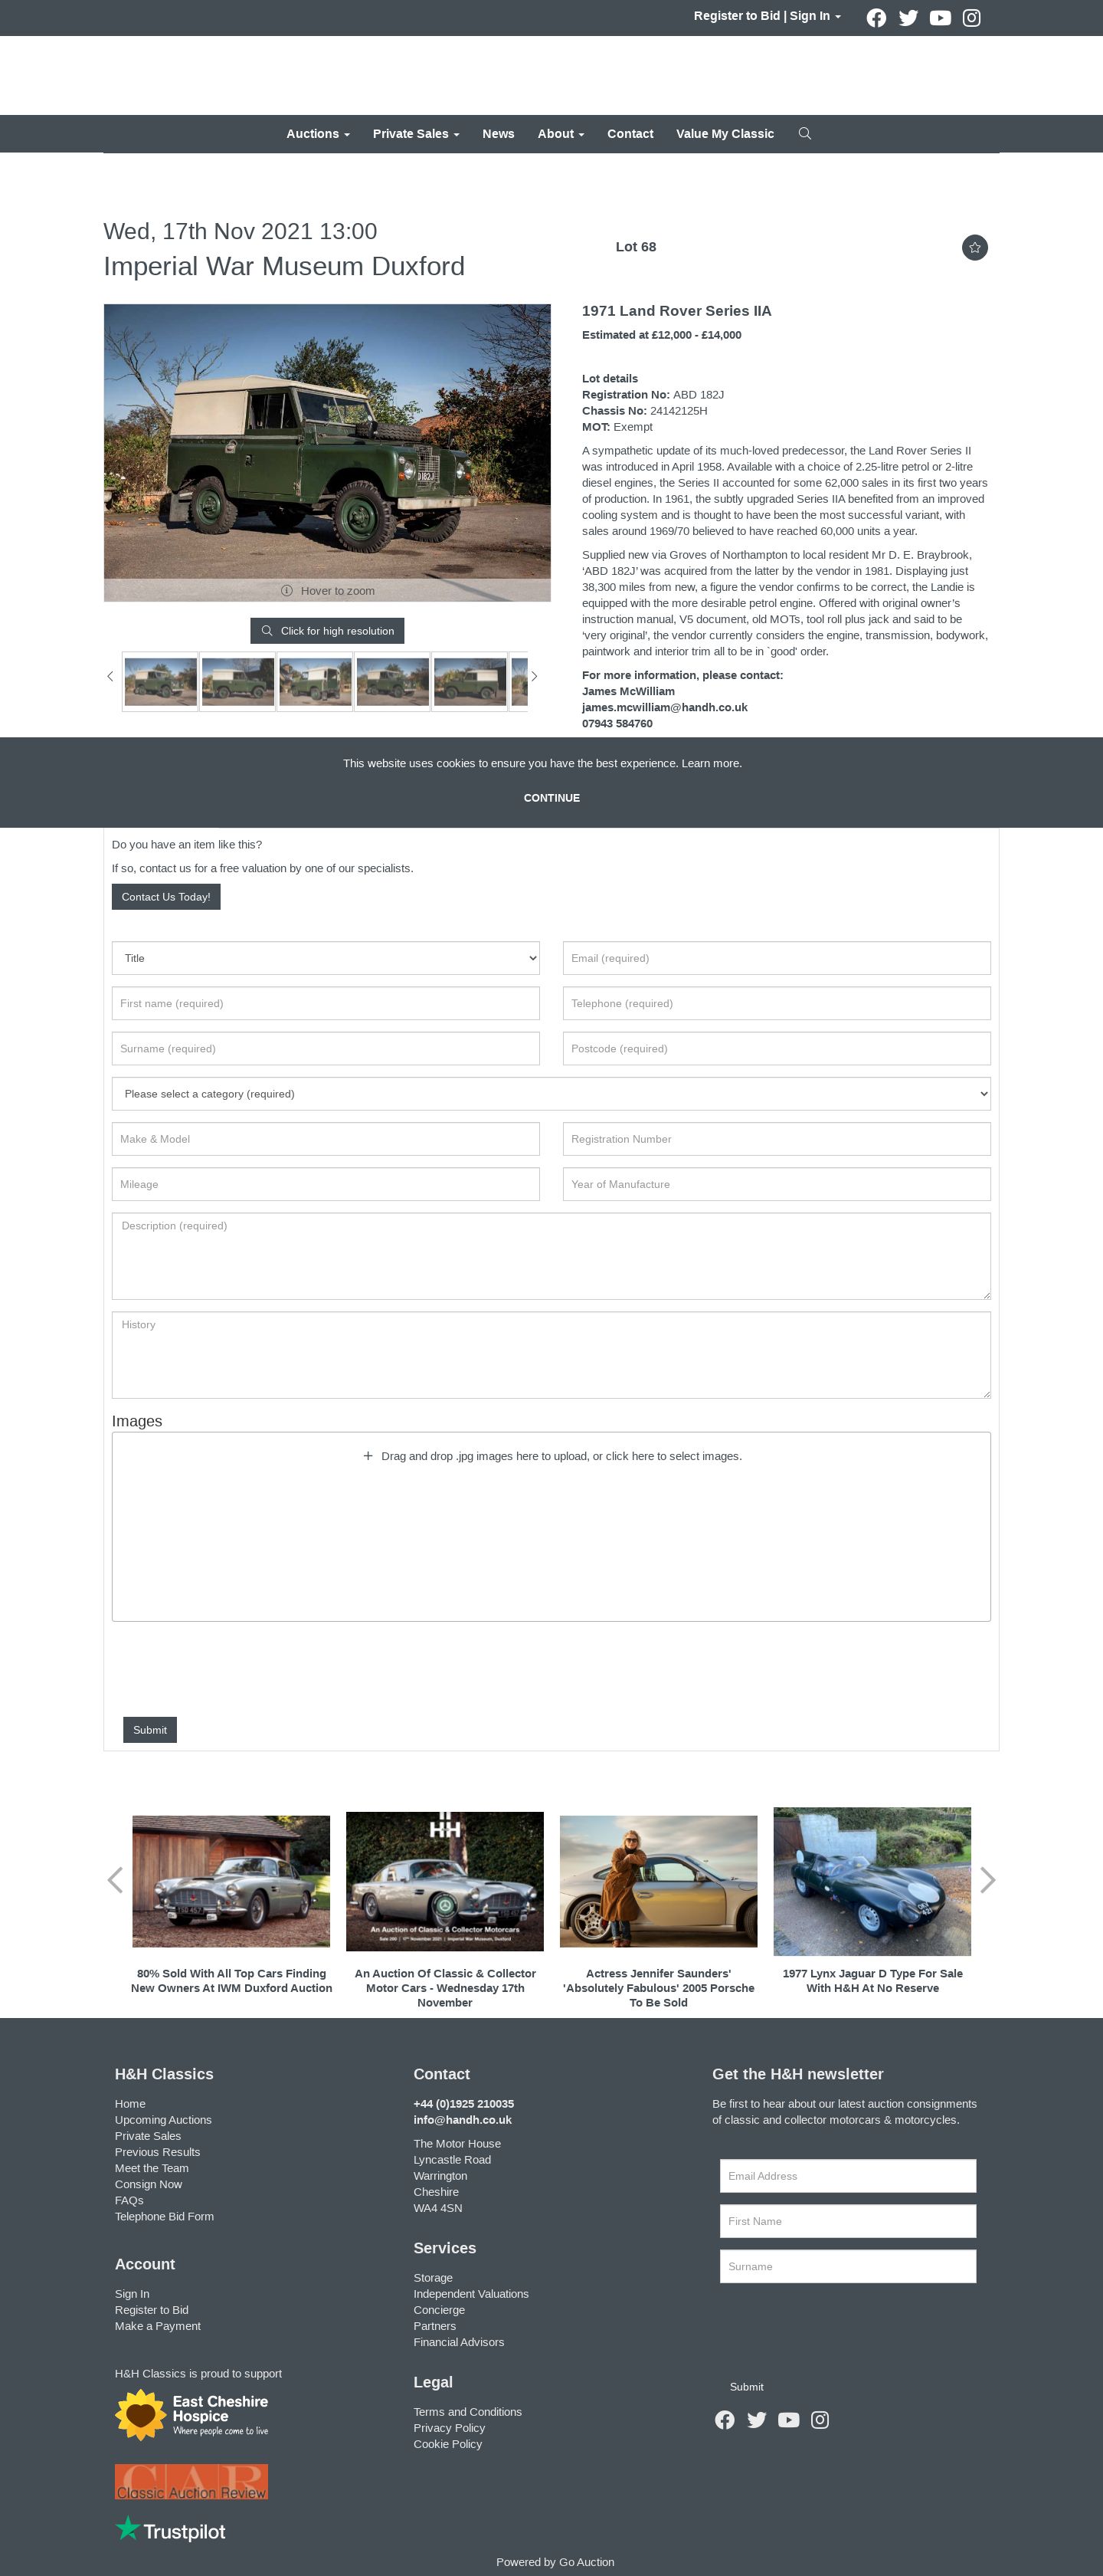Open footer Facebook icon

[725, 2420]
